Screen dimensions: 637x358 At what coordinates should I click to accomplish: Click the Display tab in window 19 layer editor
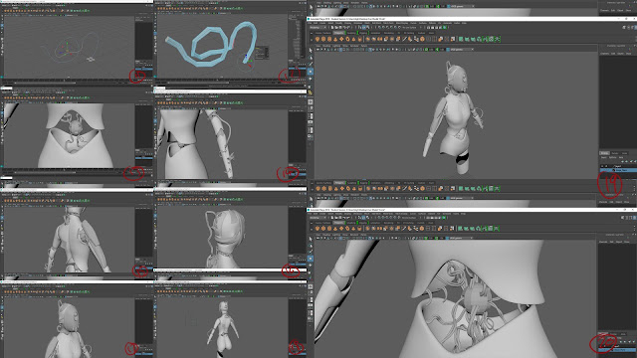click(604, 153)
